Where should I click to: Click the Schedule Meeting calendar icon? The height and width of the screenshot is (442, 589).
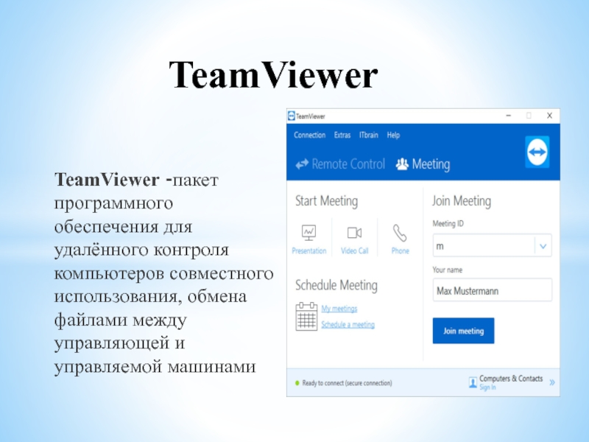pyautogui.click(x=306, y=316)
